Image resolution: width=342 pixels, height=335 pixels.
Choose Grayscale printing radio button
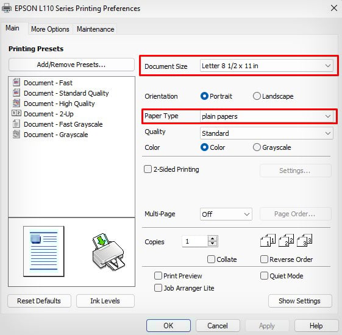257,147
